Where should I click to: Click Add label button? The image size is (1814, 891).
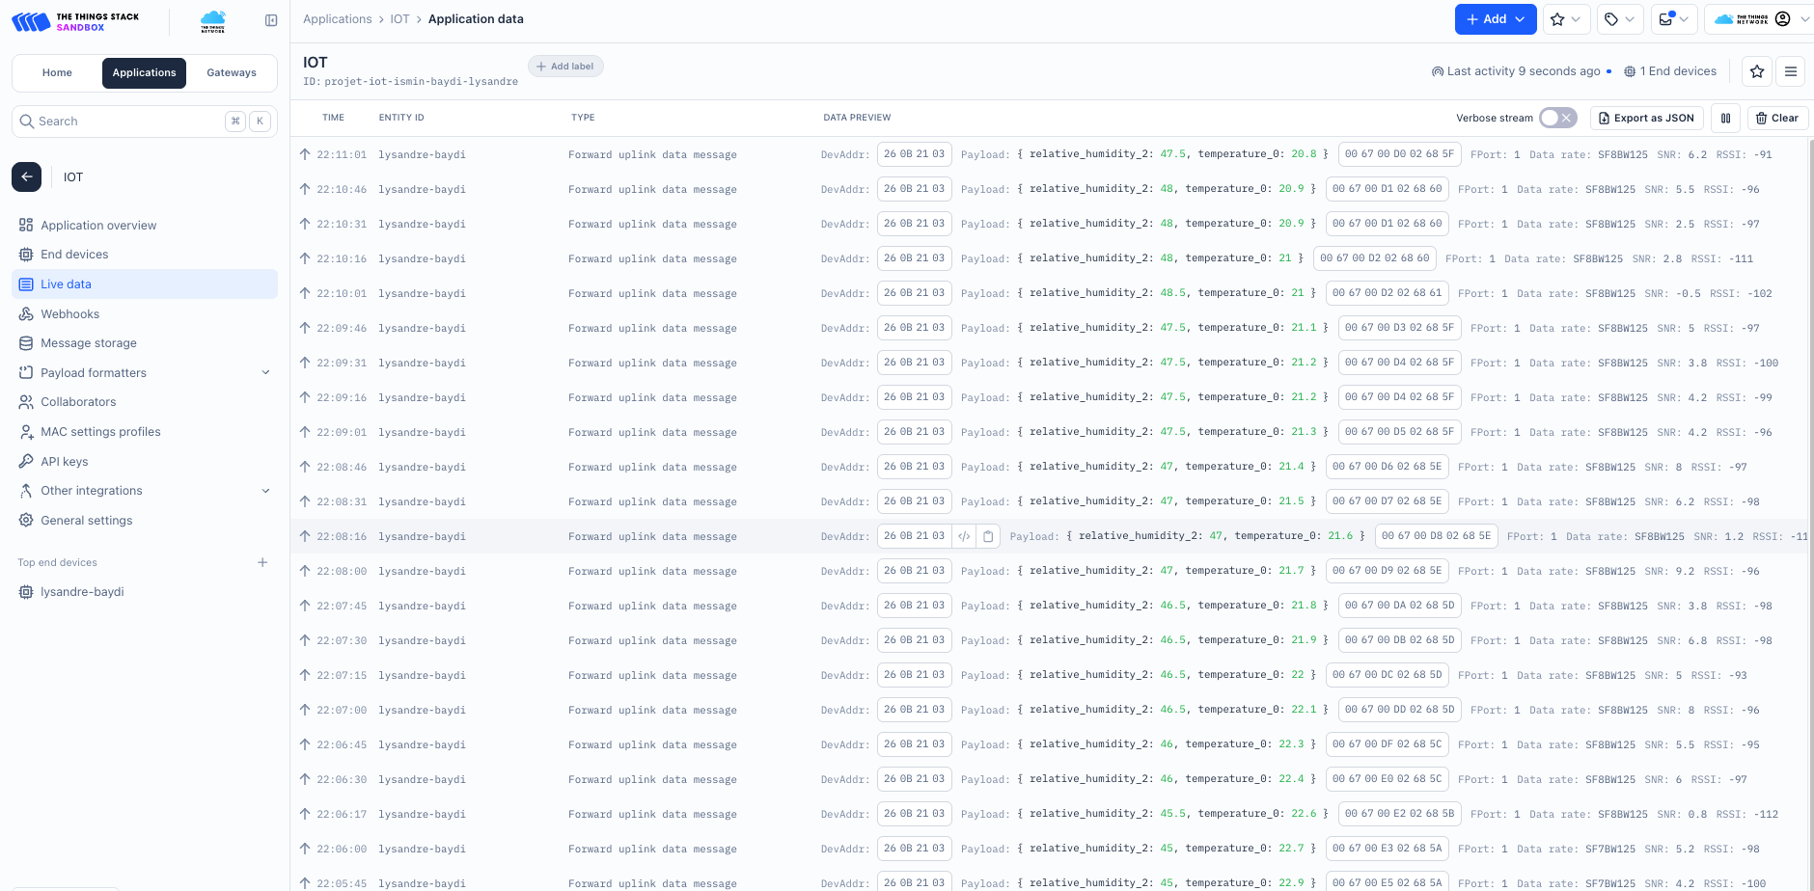(x=565, y=67)
